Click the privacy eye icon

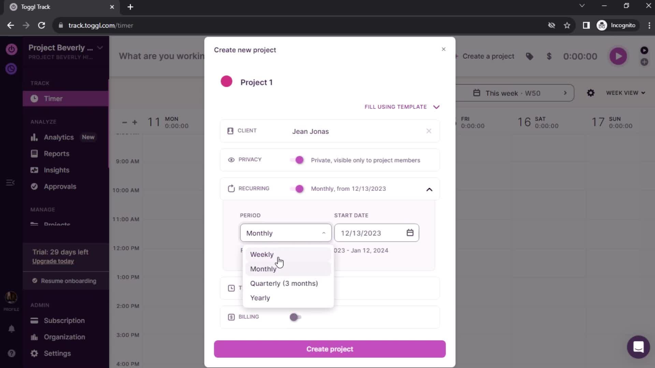coord(231,160)
